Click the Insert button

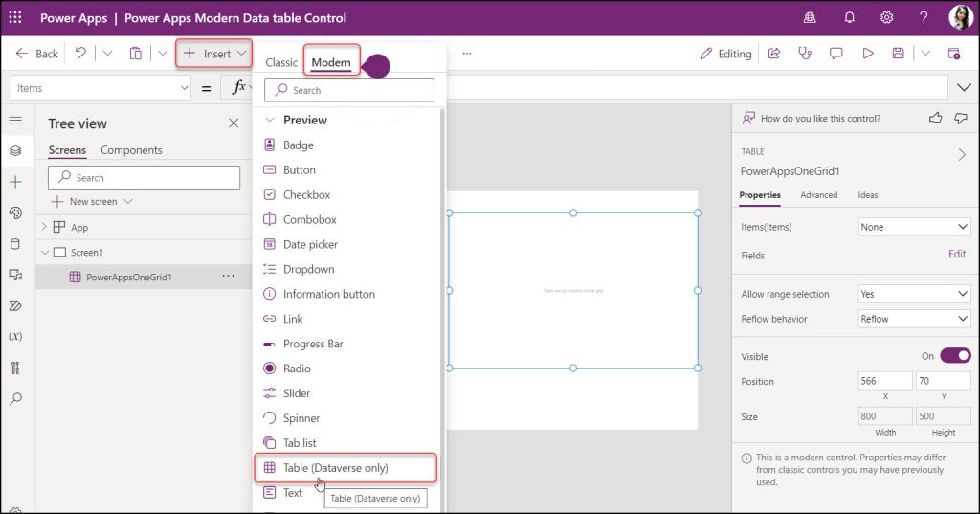(213, 54)
